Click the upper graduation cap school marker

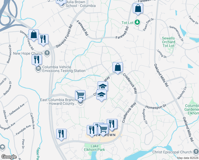[x=103, y=86]
